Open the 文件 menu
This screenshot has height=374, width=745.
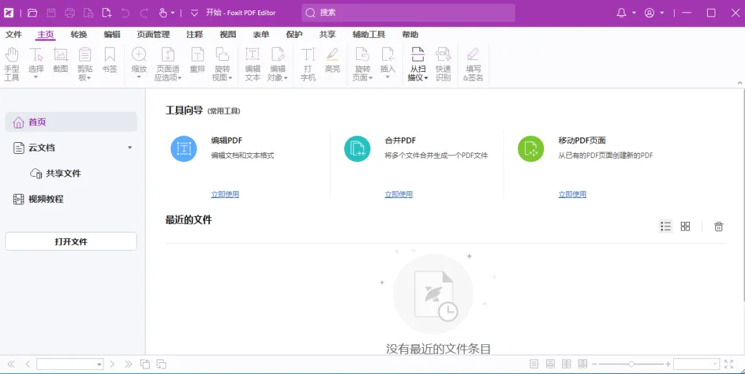click(13, 35)
